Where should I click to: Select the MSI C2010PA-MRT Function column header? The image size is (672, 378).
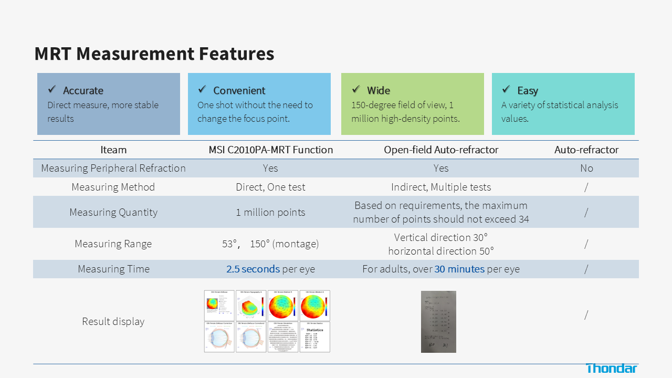270,150
